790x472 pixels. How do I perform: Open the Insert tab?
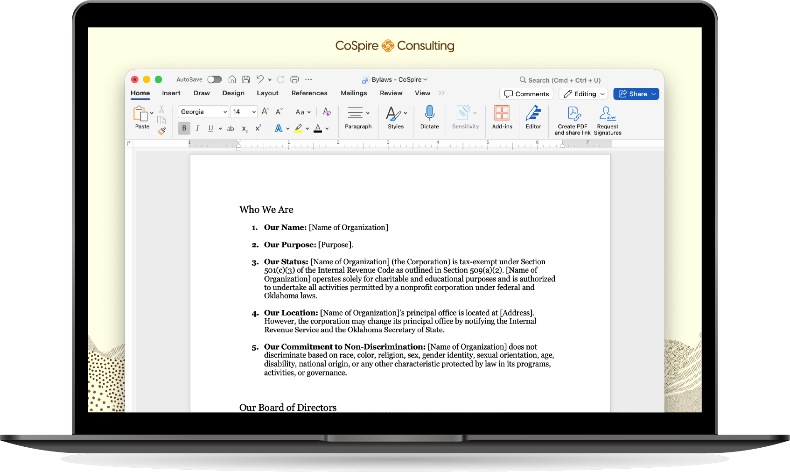pos(171,93)
